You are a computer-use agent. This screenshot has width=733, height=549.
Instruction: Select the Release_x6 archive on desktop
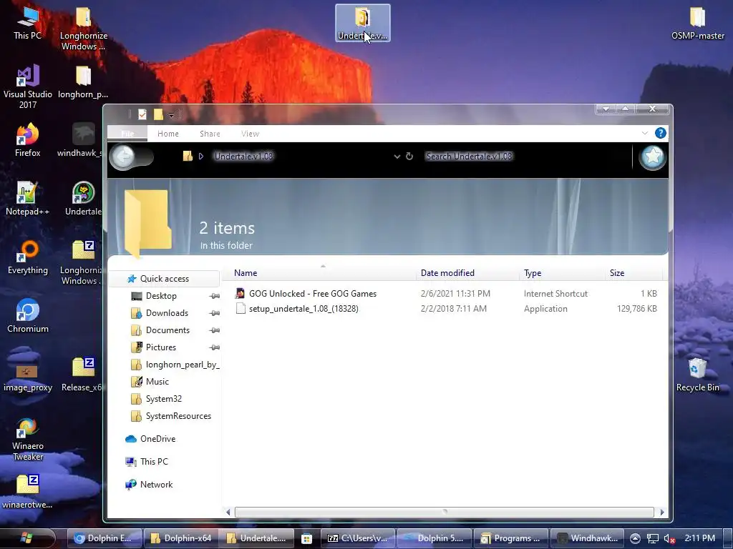coord(82,375)
